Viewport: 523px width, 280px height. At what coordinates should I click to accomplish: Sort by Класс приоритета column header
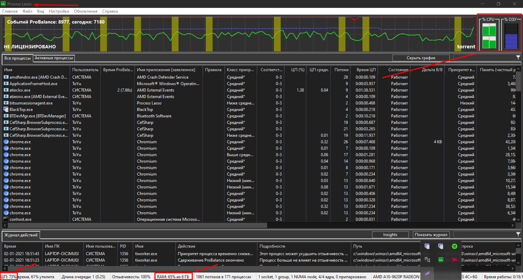click(240, 70)
